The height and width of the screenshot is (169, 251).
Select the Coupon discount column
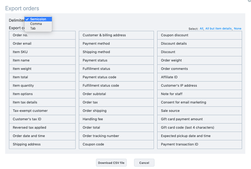[199, 35]
